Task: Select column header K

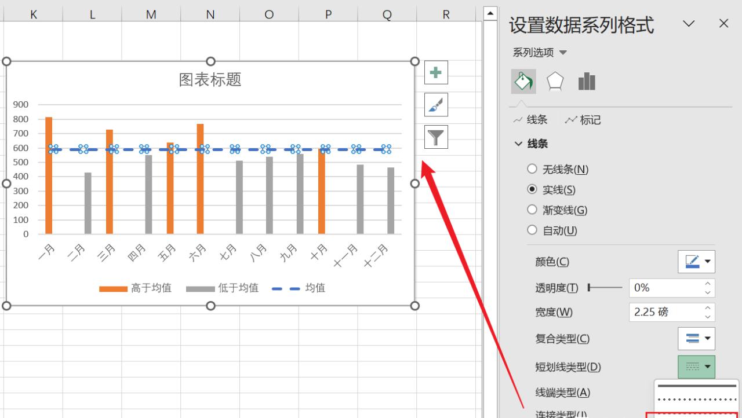Action: (x=33, y=14)
